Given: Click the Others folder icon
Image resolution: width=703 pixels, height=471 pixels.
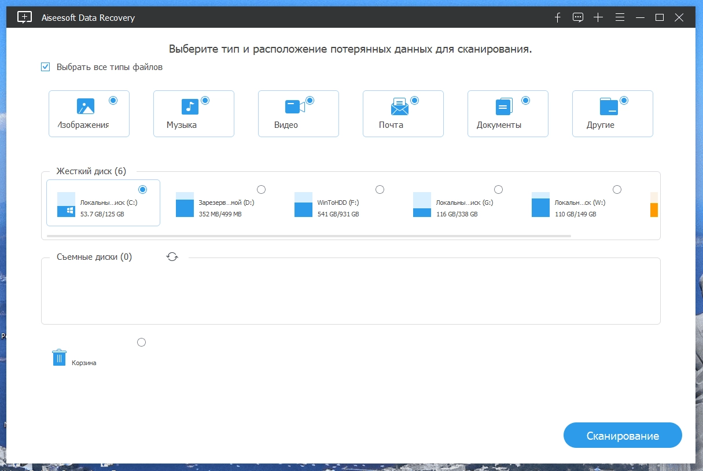Looking at the screenshot, I should pyautogui.click(x=609, y=106).
